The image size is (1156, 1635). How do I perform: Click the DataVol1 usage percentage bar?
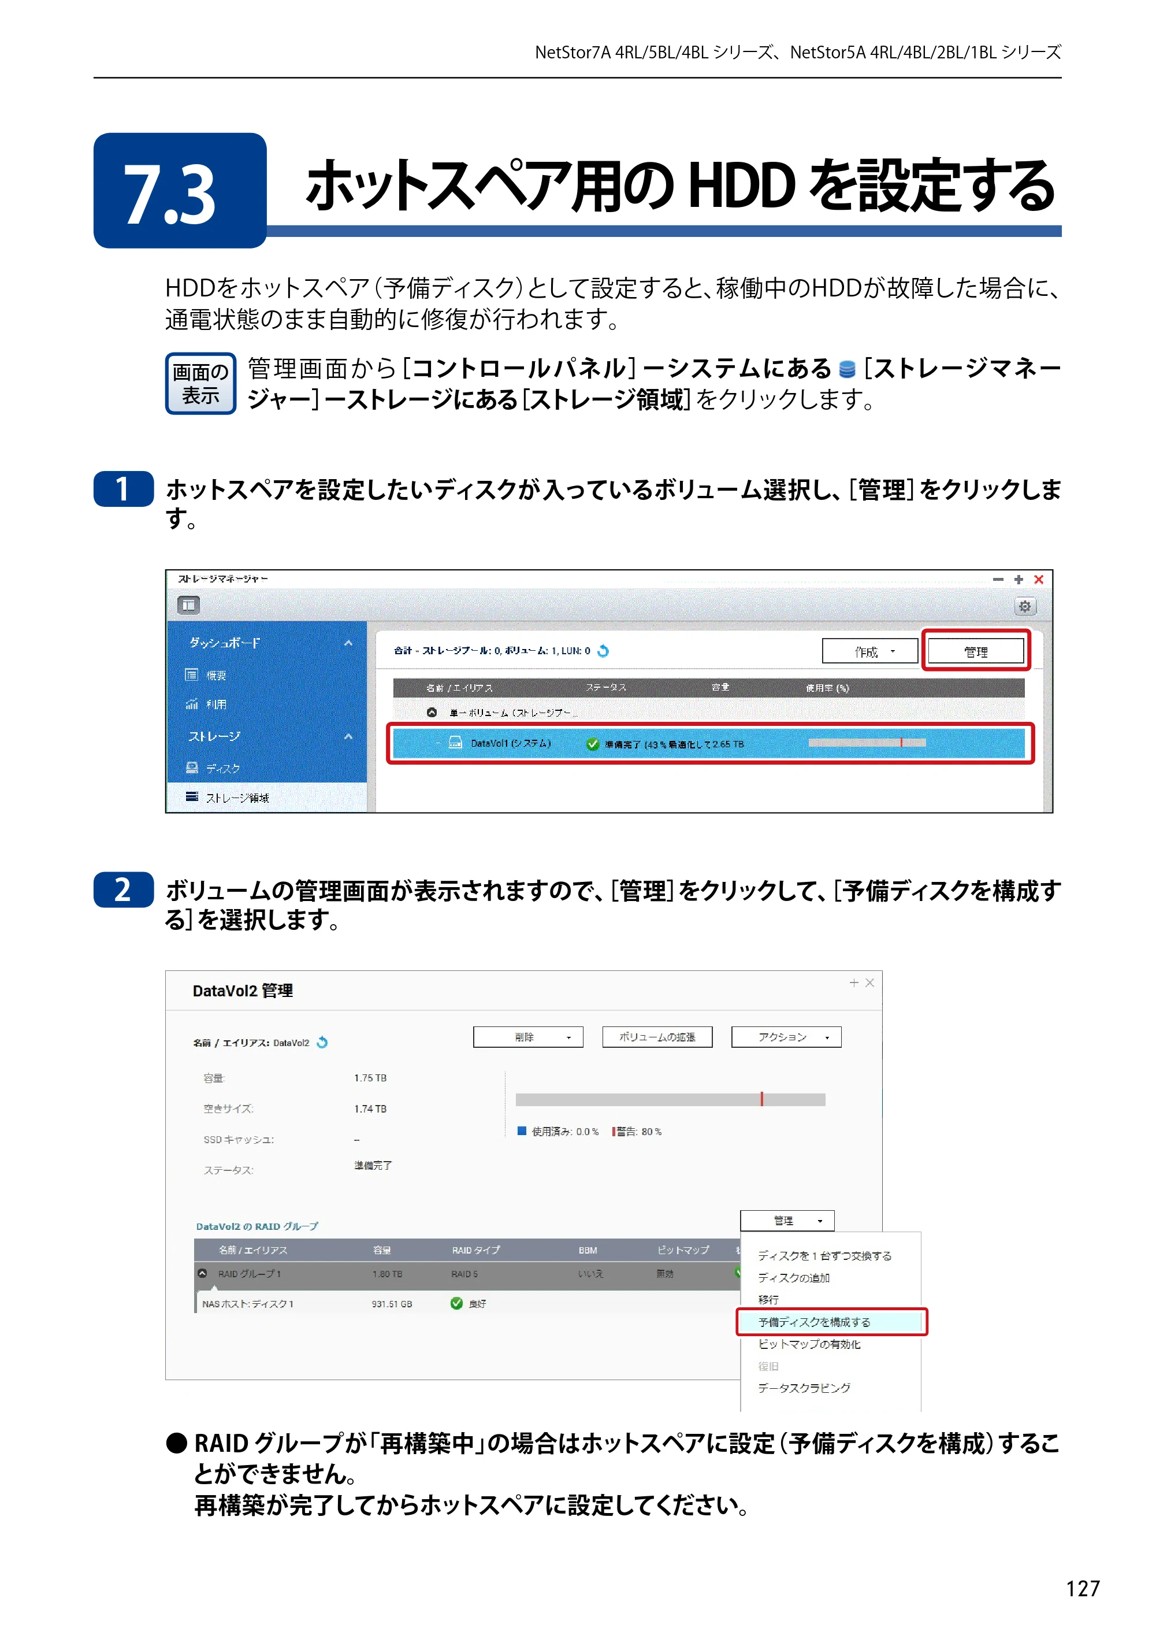867,743
